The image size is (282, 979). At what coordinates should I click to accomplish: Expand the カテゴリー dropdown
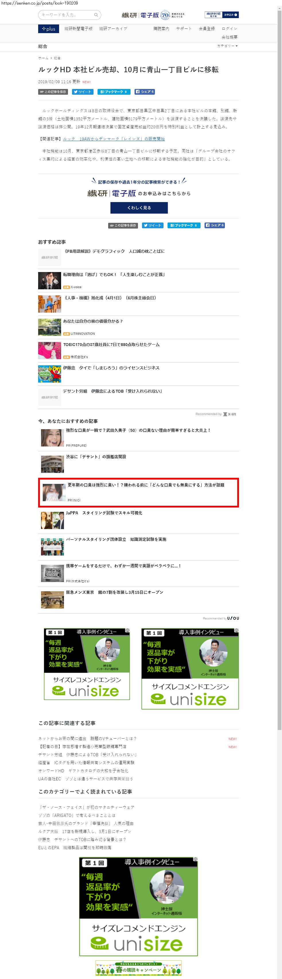[227, 45]
